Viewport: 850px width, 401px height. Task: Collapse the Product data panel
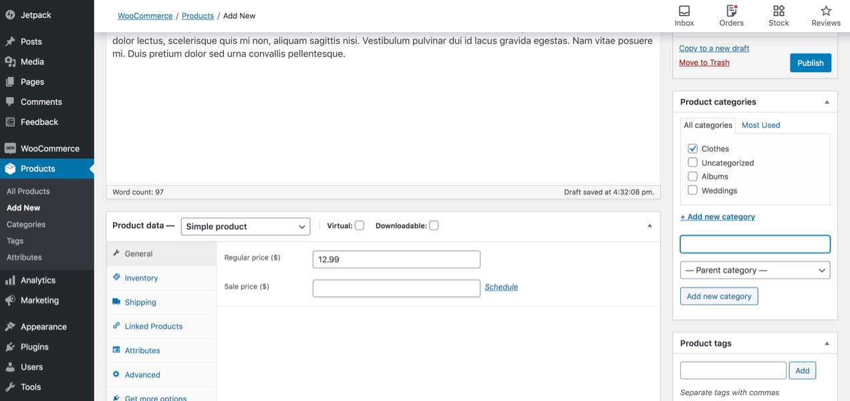[649, 226]
